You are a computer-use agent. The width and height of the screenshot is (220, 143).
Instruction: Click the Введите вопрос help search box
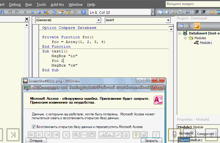point(193,4)
